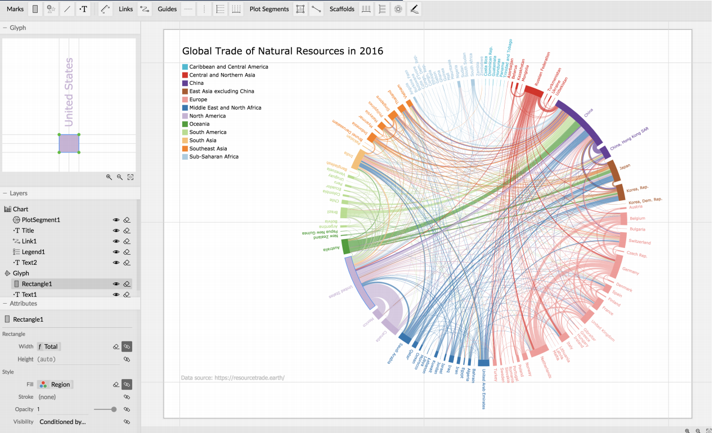Click the Links tool icon
The image size is (714, 433).
(x=145, y=9)
